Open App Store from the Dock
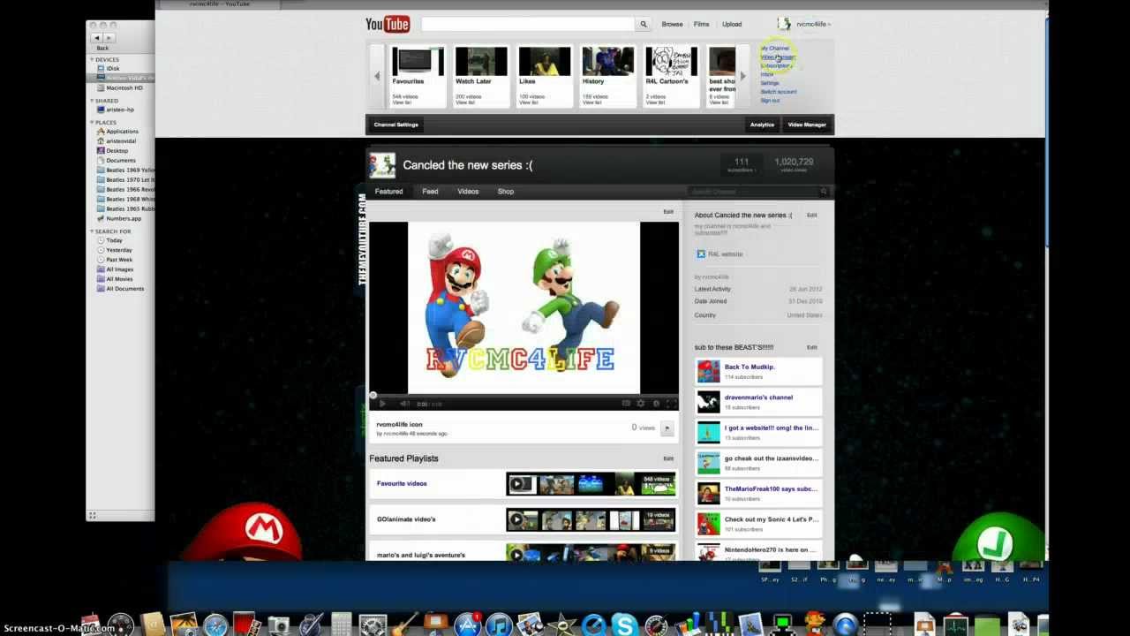Viewport: 1130px width, 636px height. pyautogui.click(x=468, y=625)
